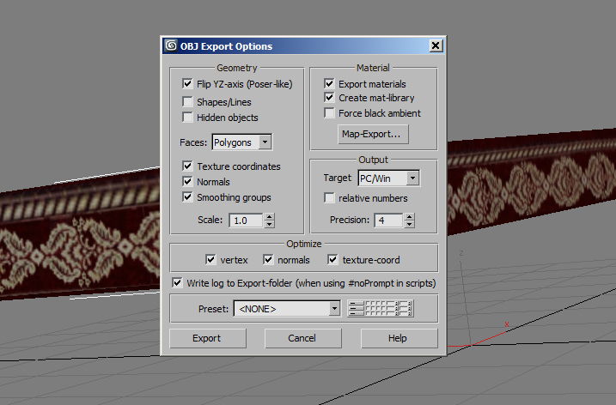The width and height of the screenshot is (616, 405).
Task: Enable the Shapes/Lines checkbox
Action: click(x=187, y=101)
